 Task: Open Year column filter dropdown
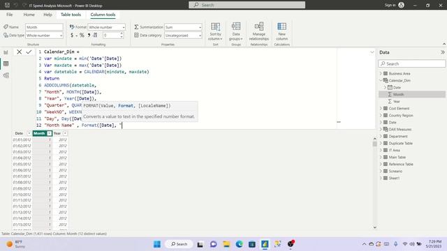click(65, 133)
